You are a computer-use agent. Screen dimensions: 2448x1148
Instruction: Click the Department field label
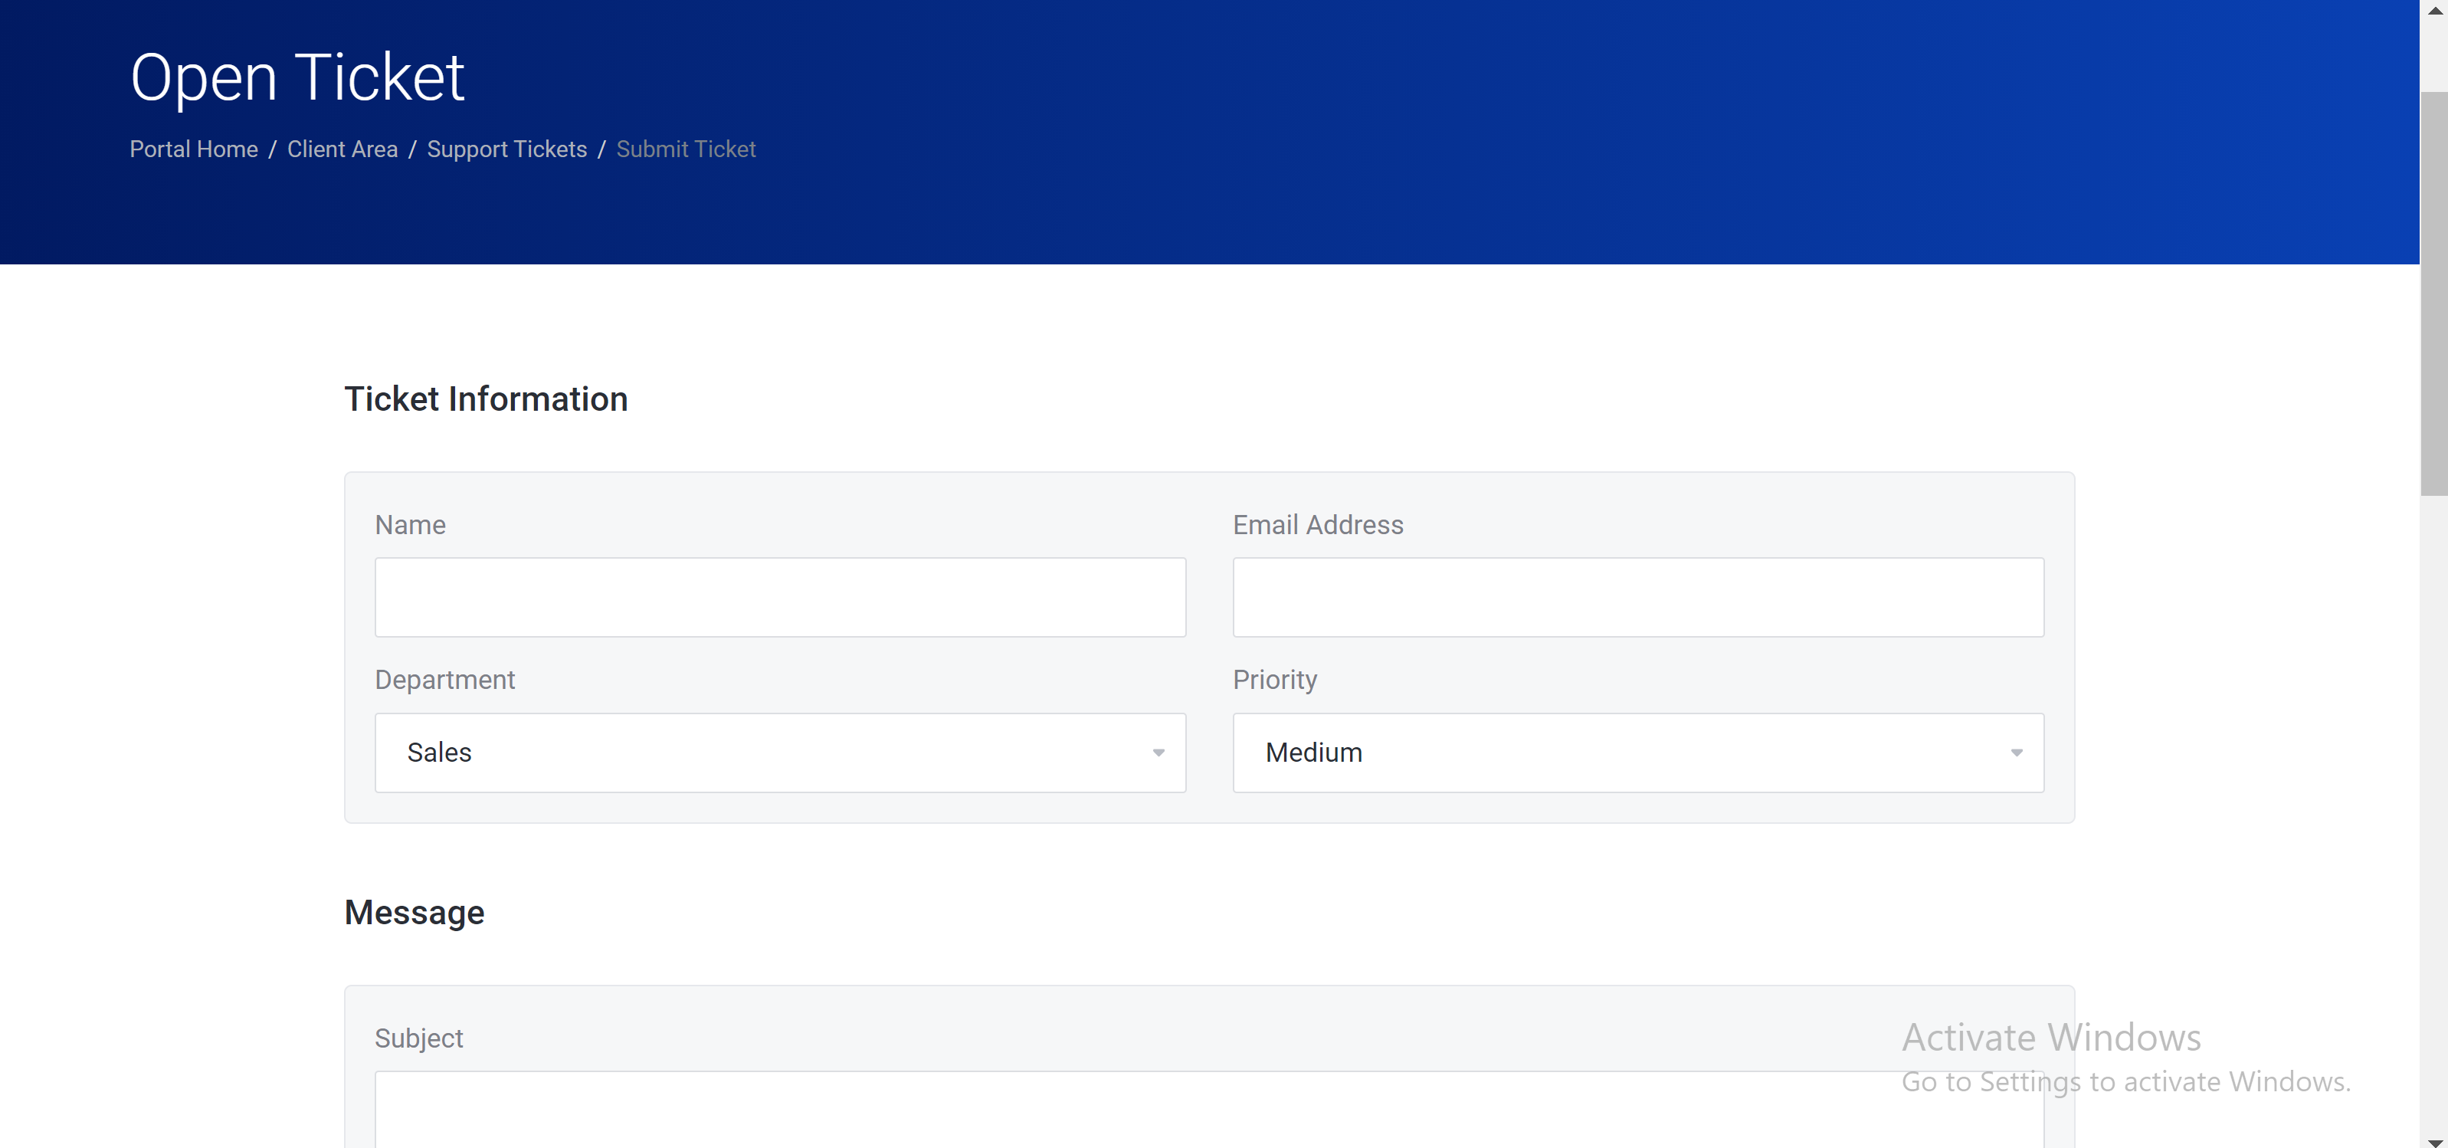[x=444, y=680]
